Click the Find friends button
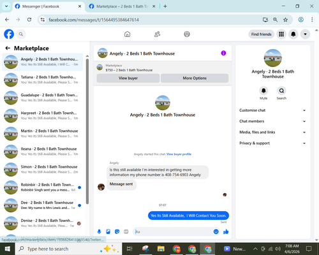Screen dimensions: 319x255 (261, 34)
